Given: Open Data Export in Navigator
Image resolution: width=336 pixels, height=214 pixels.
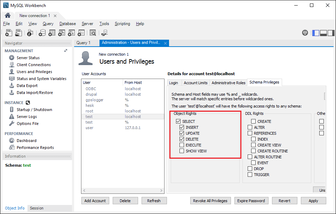Looking at the screenshot, I should pyautogui.click(x=27, y=86).
